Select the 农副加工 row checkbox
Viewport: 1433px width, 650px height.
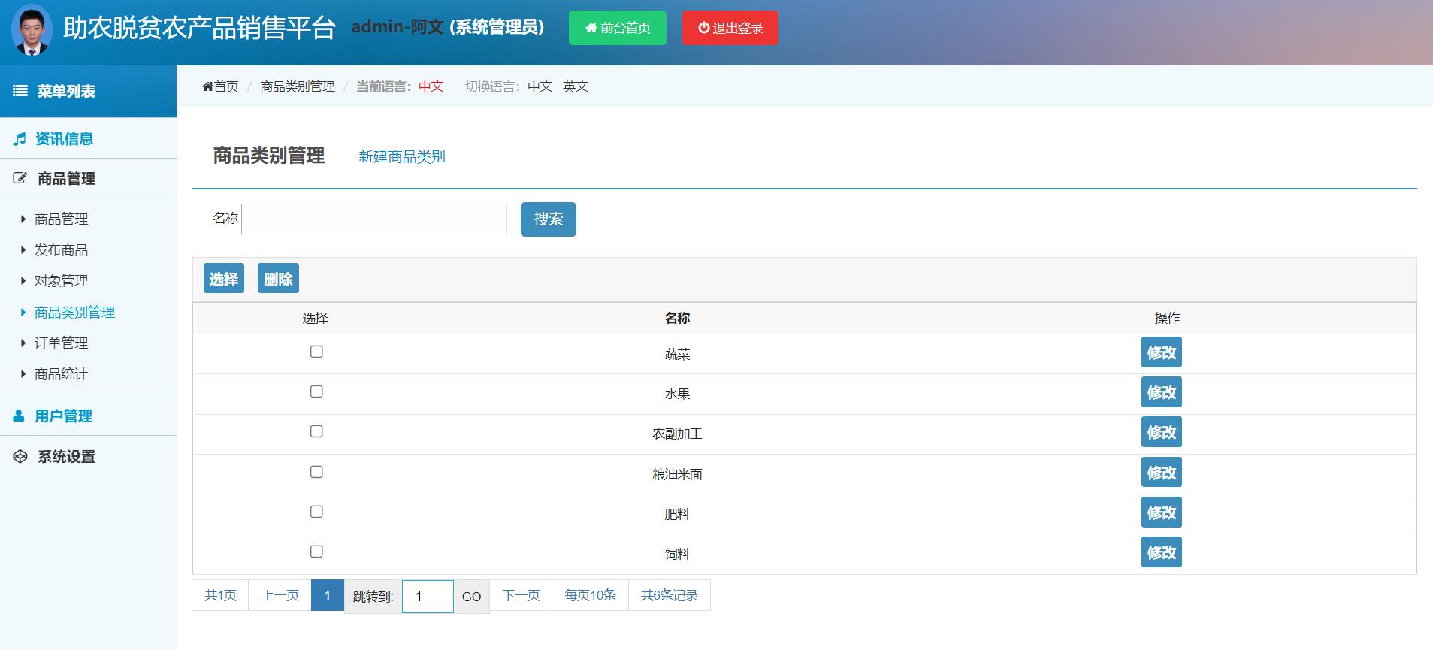point(316,431)
